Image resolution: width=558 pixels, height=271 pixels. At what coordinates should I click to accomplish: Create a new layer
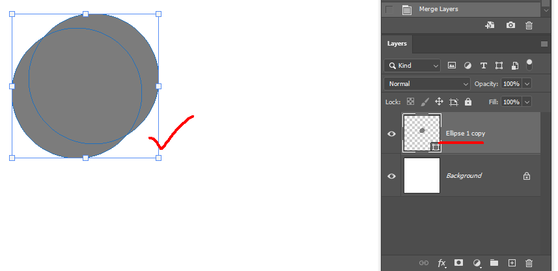(x=512, y=263)
